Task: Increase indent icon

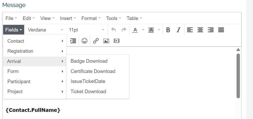Action: pos(73,41)
